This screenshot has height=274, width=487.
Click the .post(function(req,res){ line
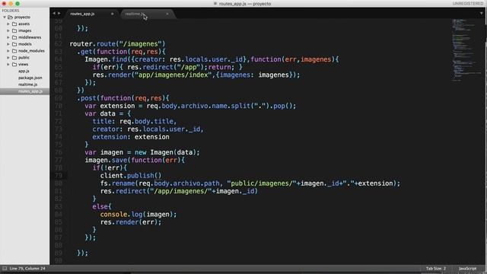click(123, 98)
